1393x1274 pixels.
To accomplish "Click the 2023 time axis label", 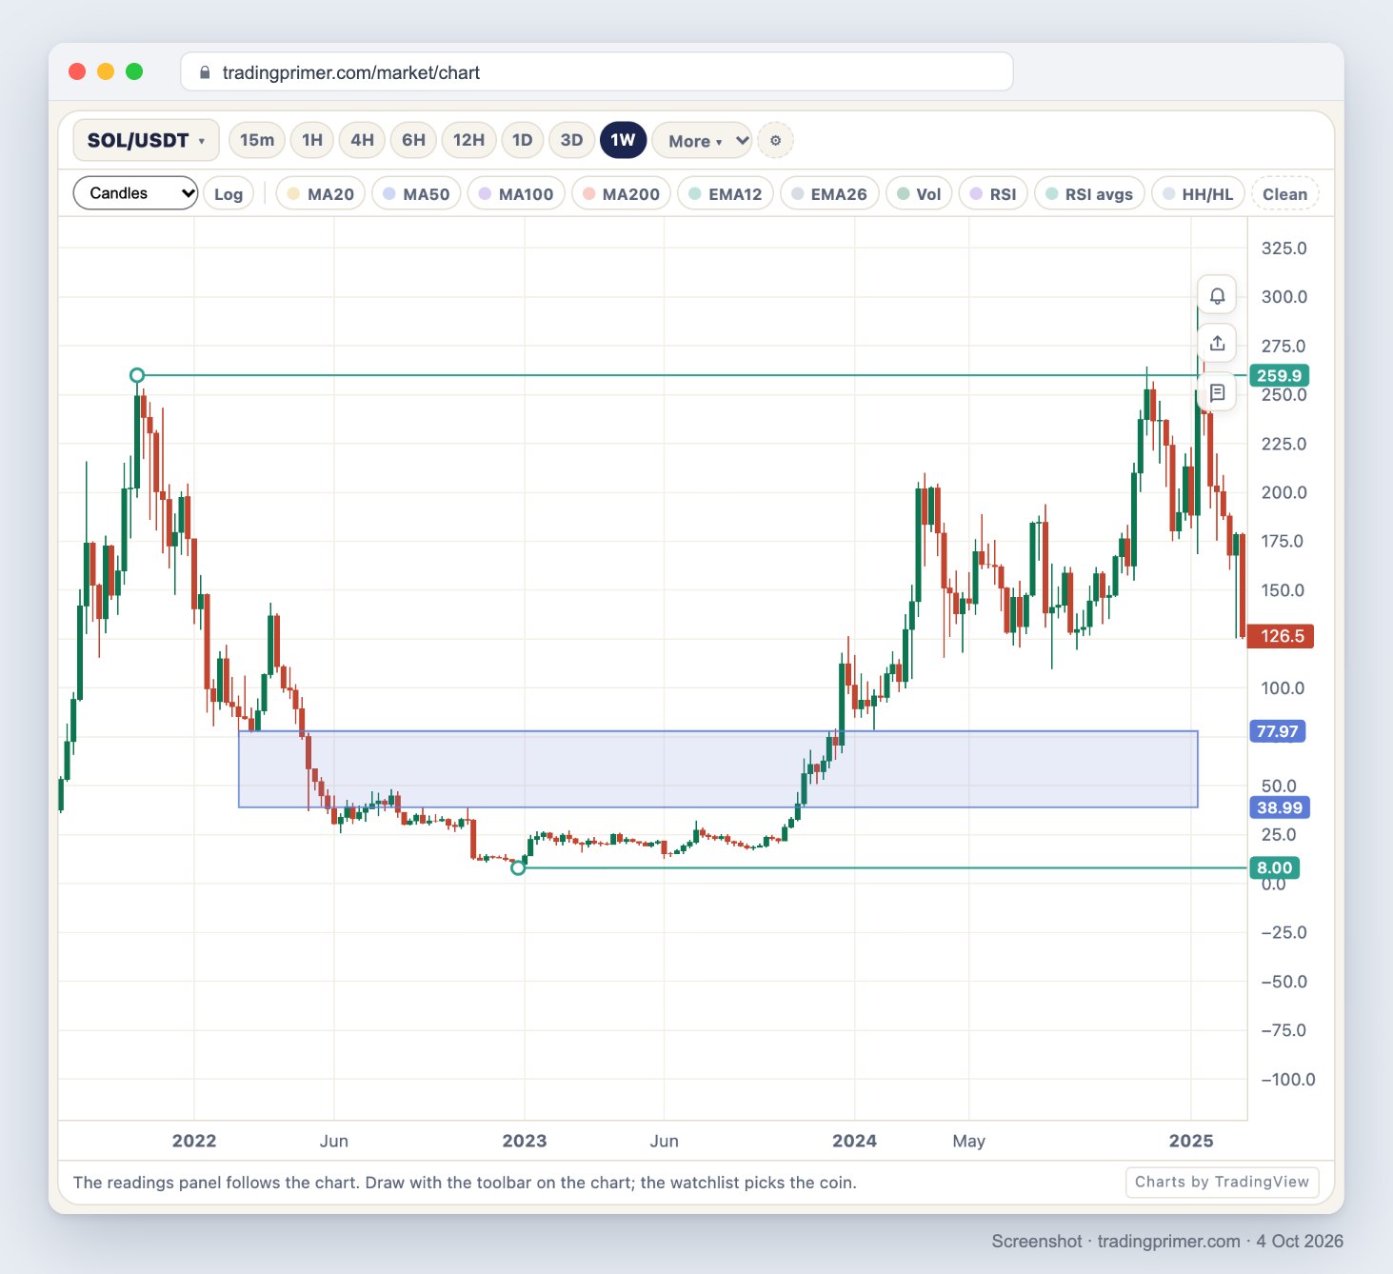I will pyautogui.click(x=525, y=1141).
